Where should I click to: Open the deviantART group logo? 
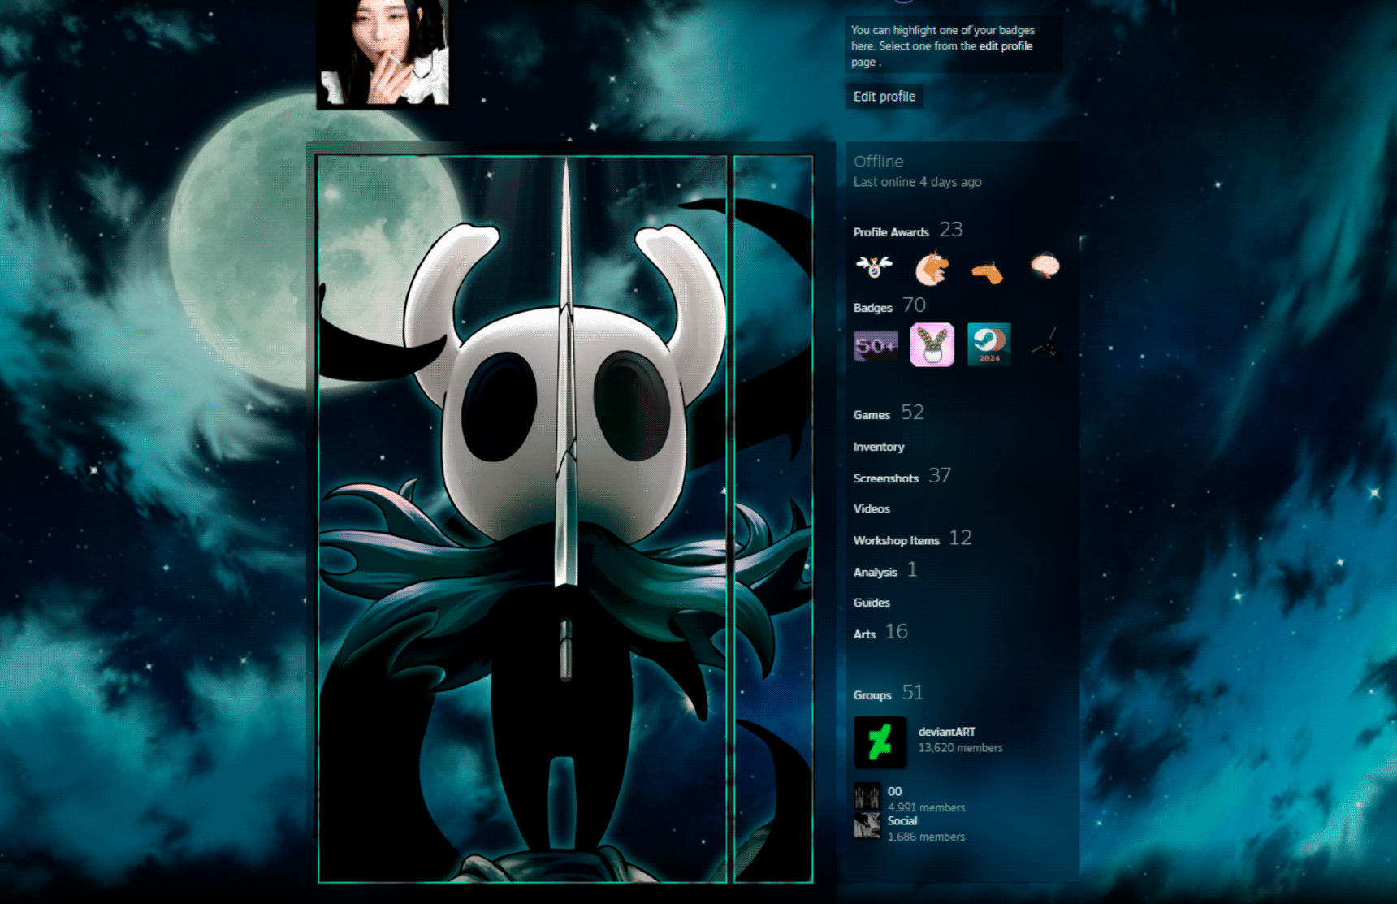click(x=880, y=742)
